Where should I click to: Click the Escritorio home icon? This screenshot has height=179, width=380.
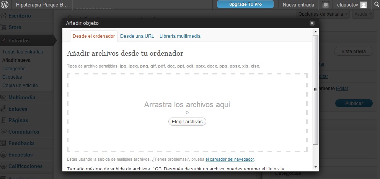4,16
